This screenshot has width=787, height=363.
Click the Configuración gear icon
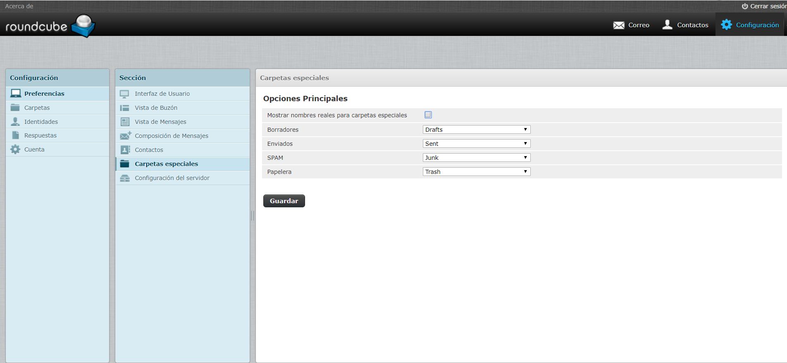tap(726, 25)
